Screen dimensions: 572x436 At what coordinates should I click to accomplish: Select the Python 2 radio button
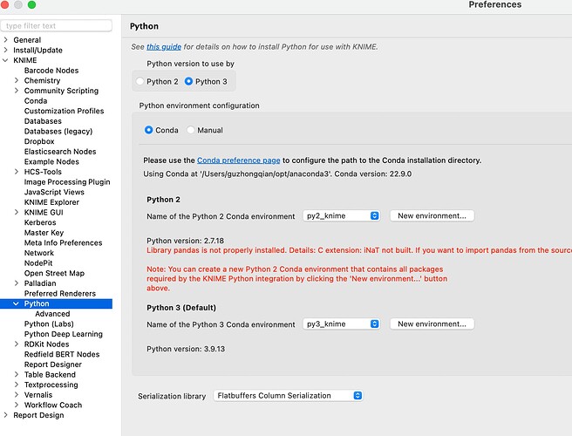pyautogui.click(x=141, y=82)
